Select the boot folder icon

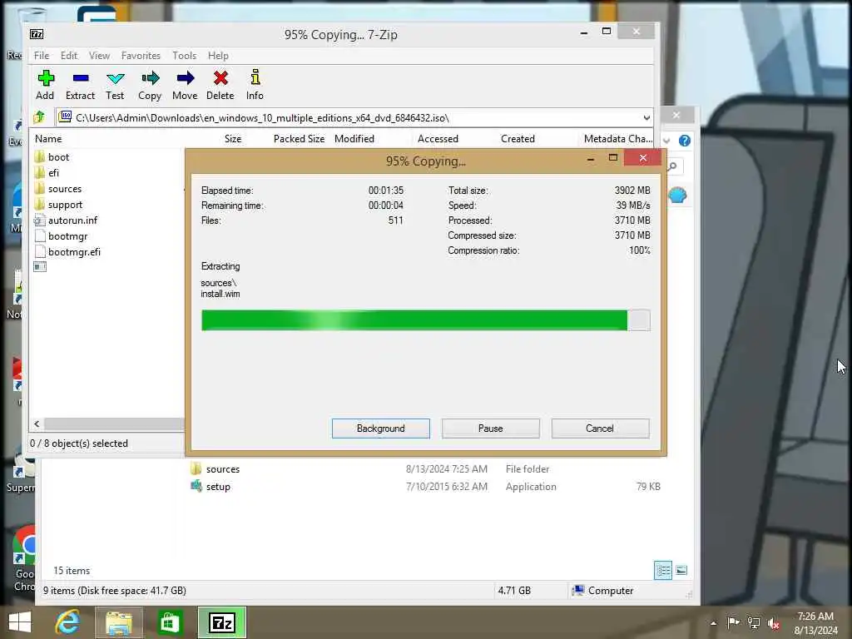click(40, 157)
